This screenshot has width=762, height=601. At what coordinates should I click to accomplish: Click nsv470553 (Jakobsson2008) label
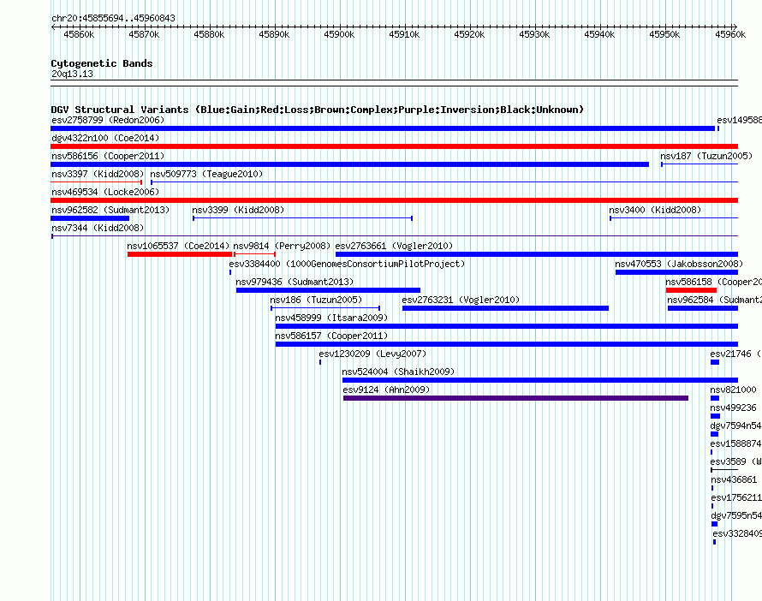click(679, 264)
